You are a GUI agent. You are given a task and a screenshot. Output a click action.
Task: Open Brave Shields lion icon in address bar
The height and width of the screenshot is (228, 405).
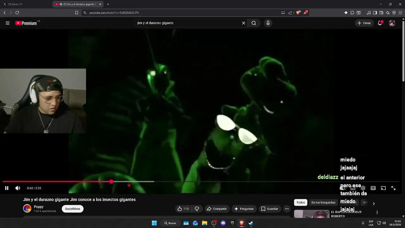tap(298, 13)
